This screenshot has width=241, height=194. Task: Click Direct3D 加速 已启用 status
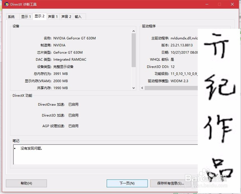click(x=73, y=115)
